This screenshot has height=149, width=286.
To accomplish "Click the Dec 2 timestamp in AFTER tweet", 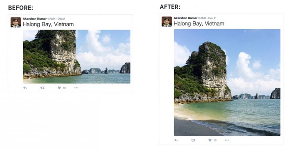I will click(212, 18).
